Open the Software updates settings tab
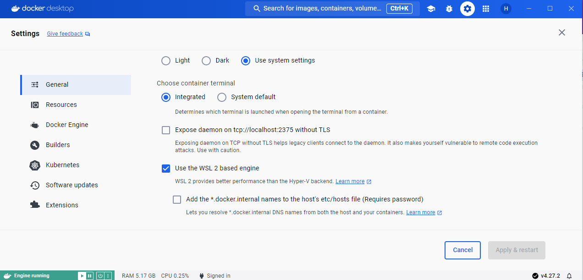Screen dimensions: 583x280 pos(76,185)
